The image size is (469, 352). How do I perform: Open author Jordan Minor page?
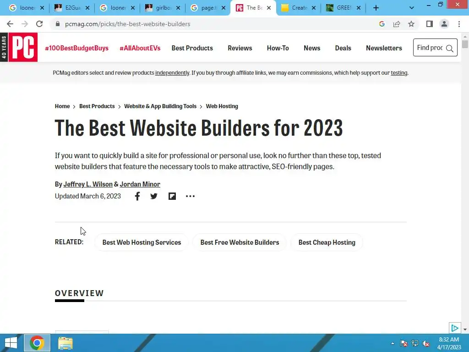(x=140, y=184)
